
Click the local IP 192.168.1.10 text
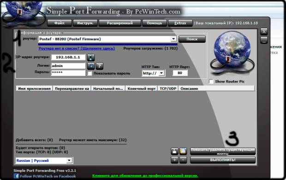226,23
